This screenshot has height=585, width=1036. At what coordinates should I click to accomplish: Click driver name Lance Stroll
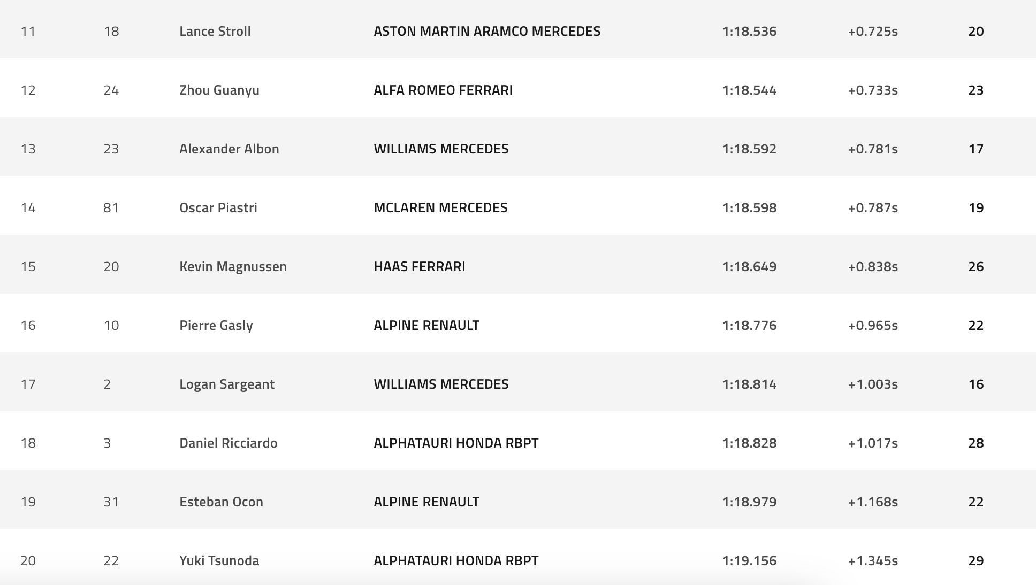point(215,31)
